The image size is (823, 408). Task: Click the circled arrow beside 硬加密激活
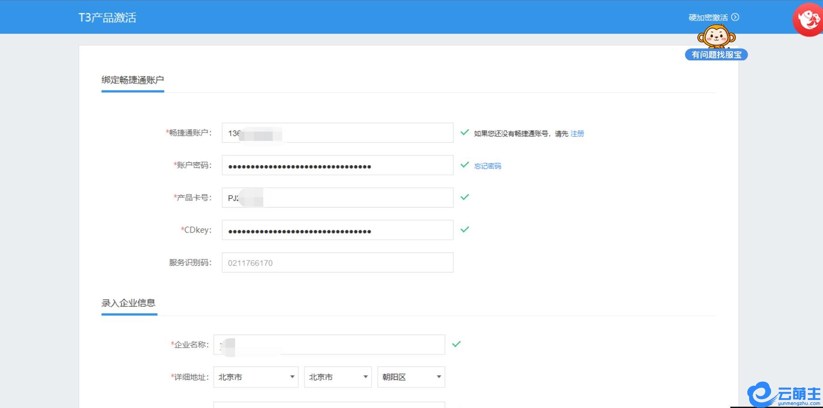pyautogui.click(x=735, y=17)
